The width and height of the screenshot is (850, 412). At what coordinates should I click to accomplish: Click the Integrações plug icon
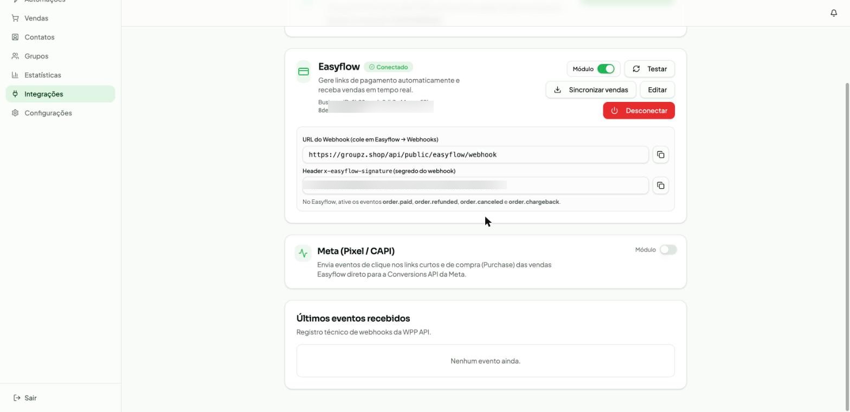pos(15,94)
